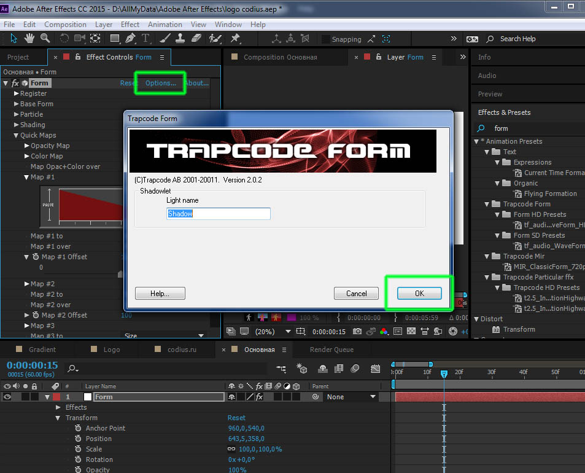Select the Hand tool
The height and width of the screenshot is (473, 585).
pyautogui.click(x=29, y=39)
